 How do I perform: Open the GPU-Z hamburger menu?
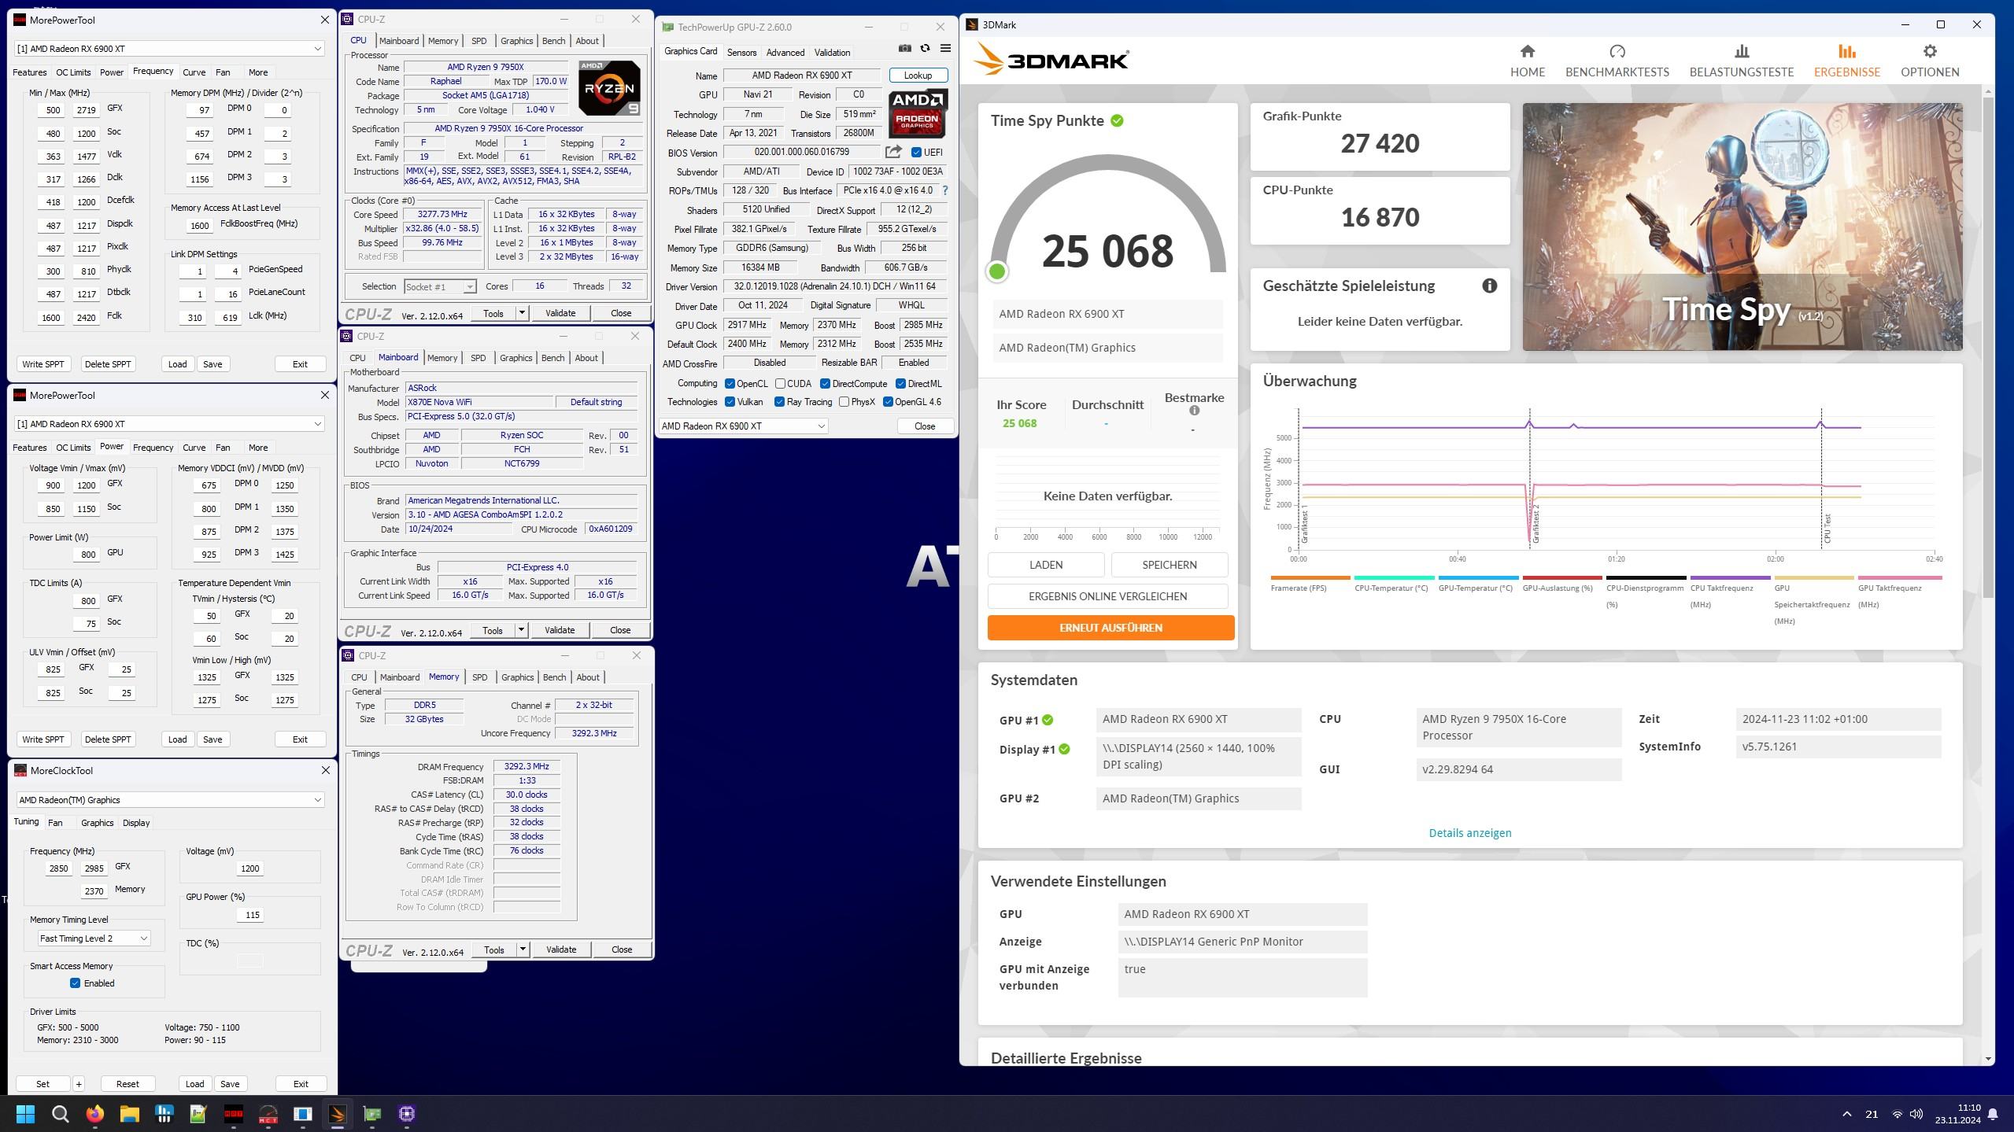[945, 49]
